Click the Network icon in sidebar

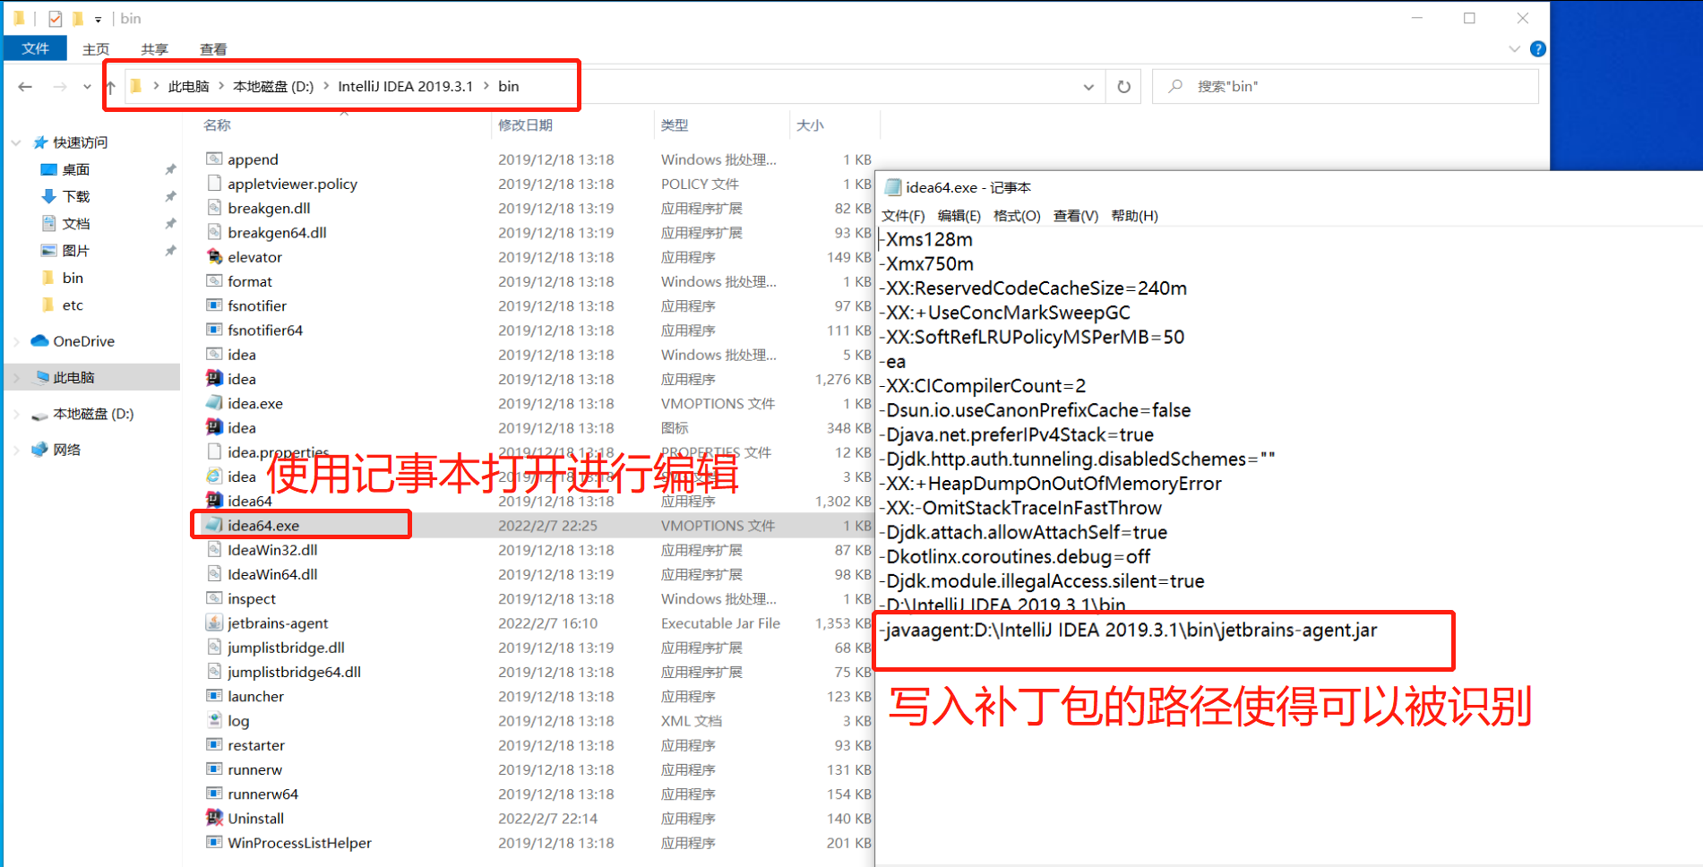[40, 450]
